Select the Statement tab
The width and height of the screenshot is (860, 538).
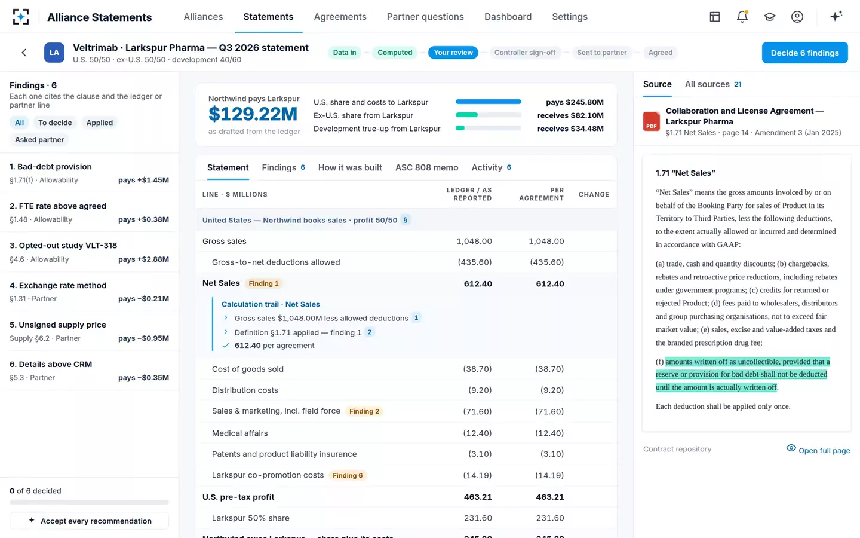[228, 168]
